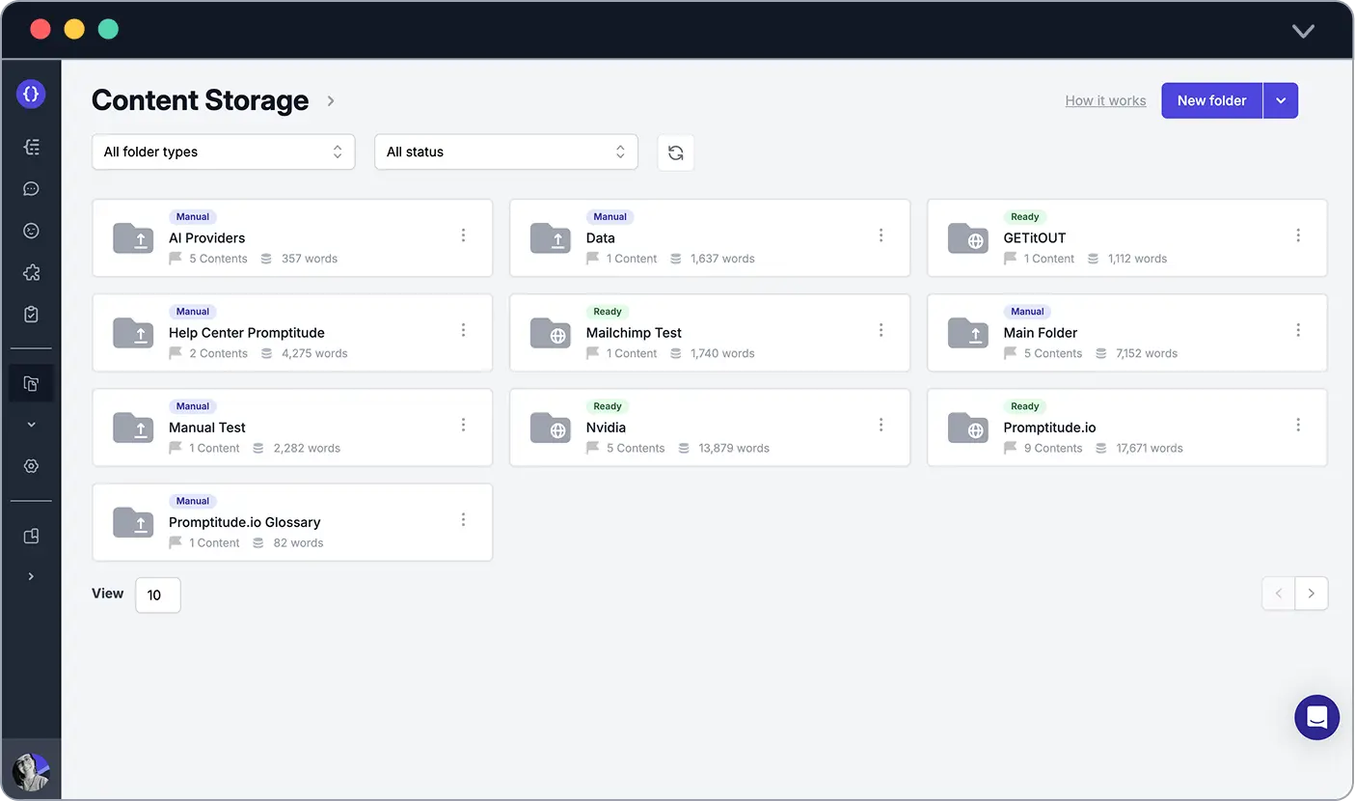Open the chat bubble icon in sidebar
The width and height of the screenshot is (1355, 801).
tap(31, 189)
